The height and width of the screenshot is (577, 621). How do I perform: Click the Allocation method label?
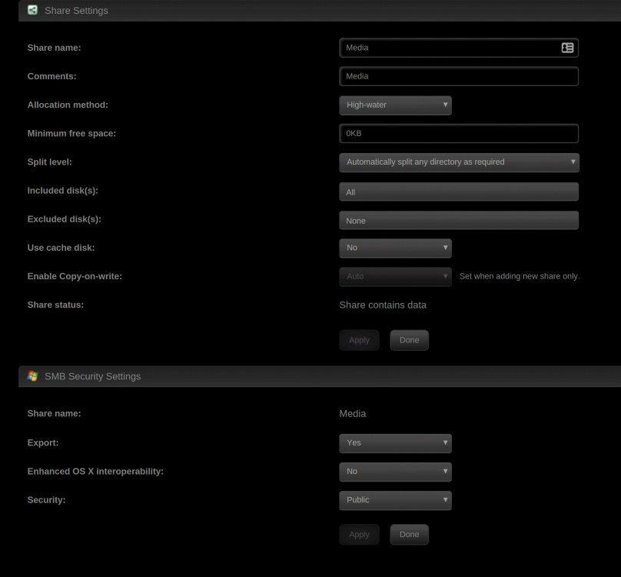click(68, 105)
